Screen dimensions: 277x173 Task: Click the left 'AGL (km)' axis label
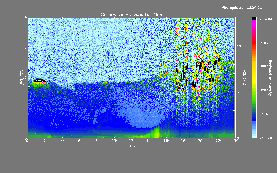(x=22, y=78)
